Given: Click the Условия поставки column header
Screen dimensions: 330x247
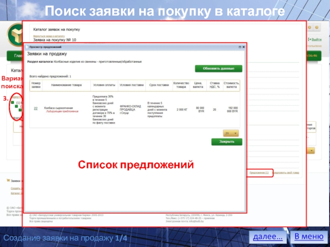Looking at the screenshot, I should (132, 85).
